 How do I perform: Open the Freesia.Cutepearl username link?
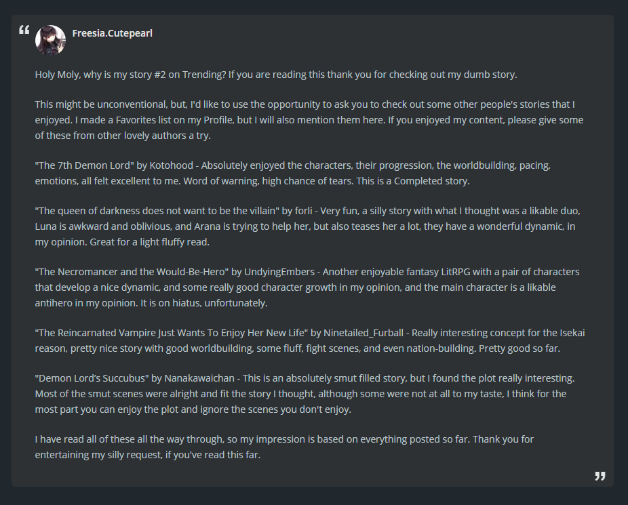112,33
